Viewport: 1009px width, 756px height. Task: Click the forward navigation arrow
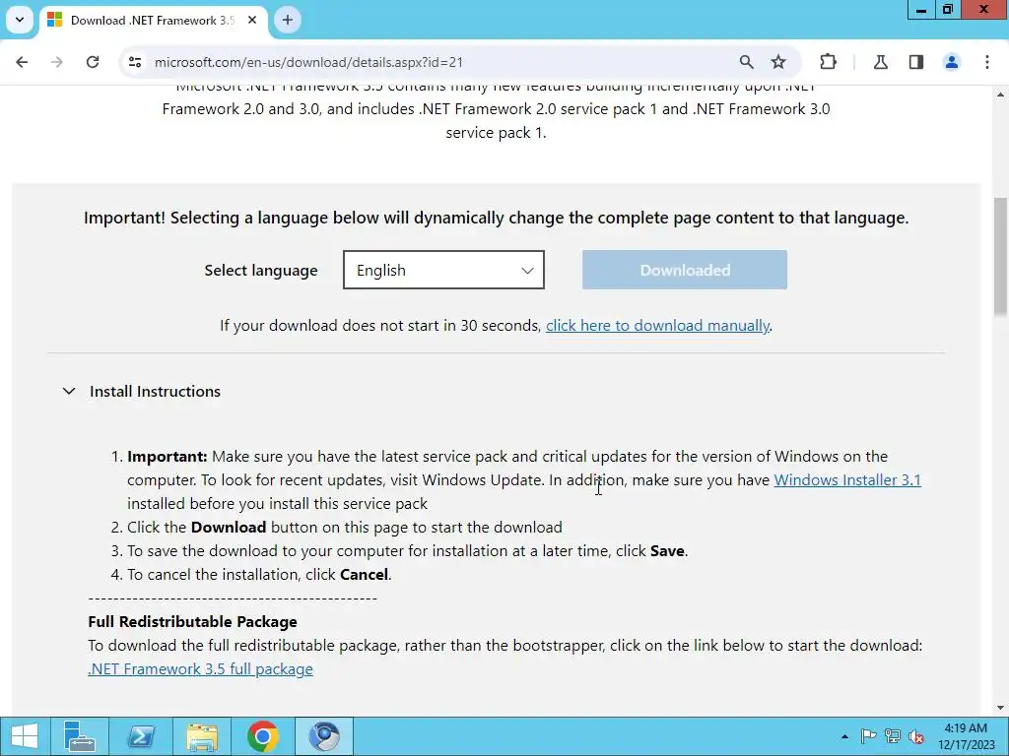[56, 62]
